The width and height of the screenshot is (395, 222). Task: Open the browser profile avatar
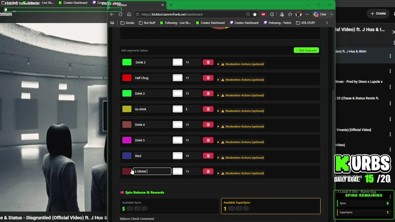click(x=298, y=14)
